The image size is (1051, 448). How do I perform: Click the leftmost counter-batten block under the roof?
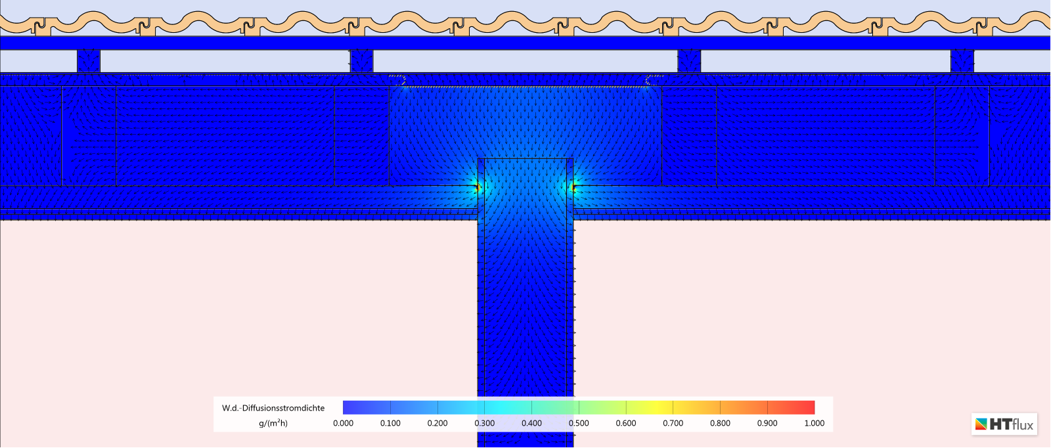[89, 61]
